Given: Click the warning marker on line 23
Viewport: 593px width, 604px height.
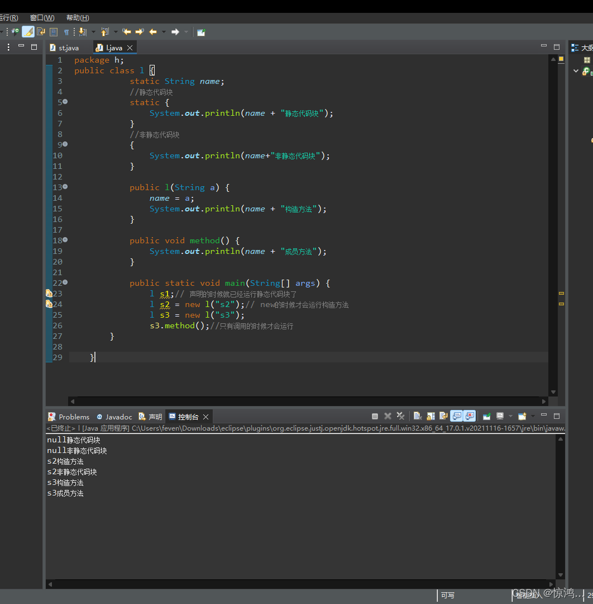Looking at the screenshot, I should pyautogui.click(x=49, y=293).
